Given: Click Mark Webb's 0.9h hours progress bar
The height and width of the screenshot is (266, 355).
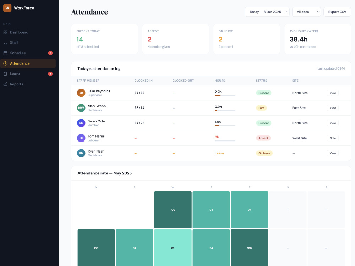Looking at the screenshot, I should (225, 111).
